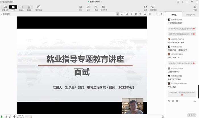Choose the rectangle shape tool

click(x=127, y=14)
